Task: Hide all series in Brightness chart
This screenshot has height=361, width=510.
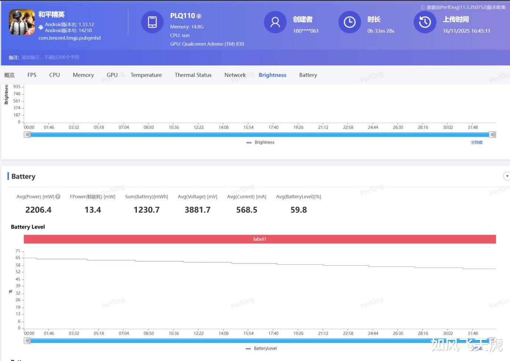Action: (476, 142)
